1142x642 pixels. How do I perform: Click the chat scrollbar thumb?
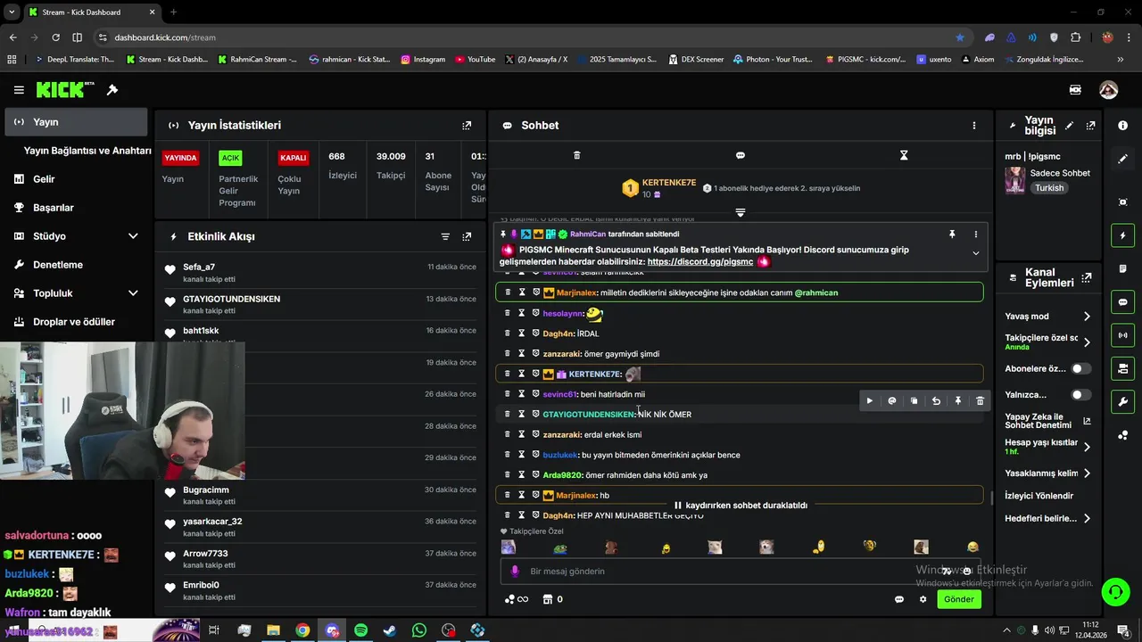[991, 498]
